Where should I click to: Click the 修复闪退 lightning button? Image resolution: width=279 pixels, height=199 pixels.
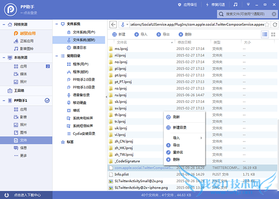tap(215, 5)
